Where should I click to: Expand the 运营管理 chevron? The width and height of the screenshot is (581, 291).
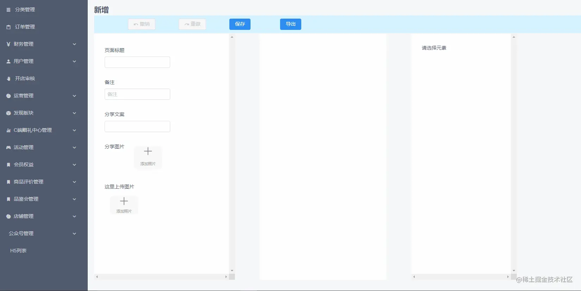(74, 96)
